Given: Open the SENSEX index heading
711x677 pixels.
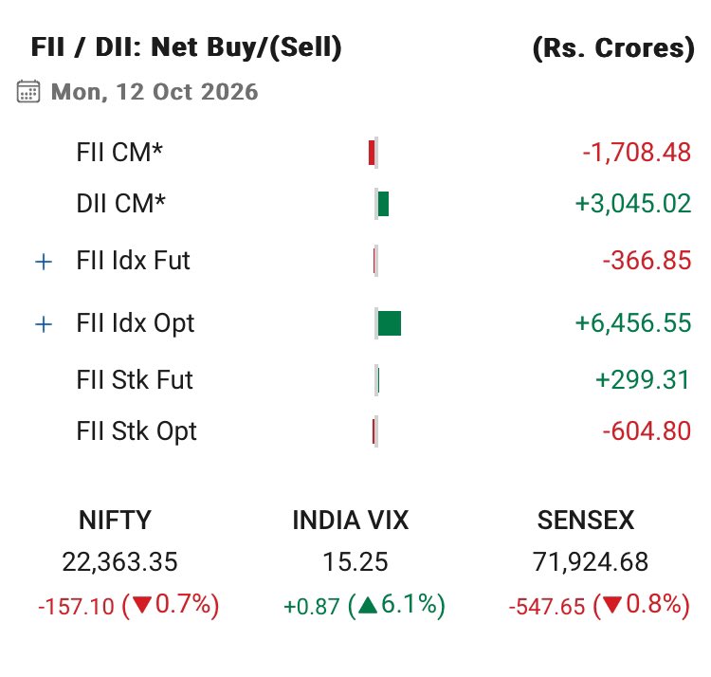Looking at the screenshot, I should (586, 520).
